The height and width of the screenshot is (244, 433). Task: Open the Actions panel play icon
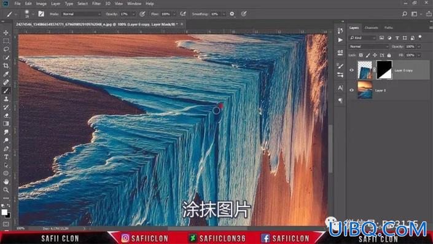[x=340, y=40]
